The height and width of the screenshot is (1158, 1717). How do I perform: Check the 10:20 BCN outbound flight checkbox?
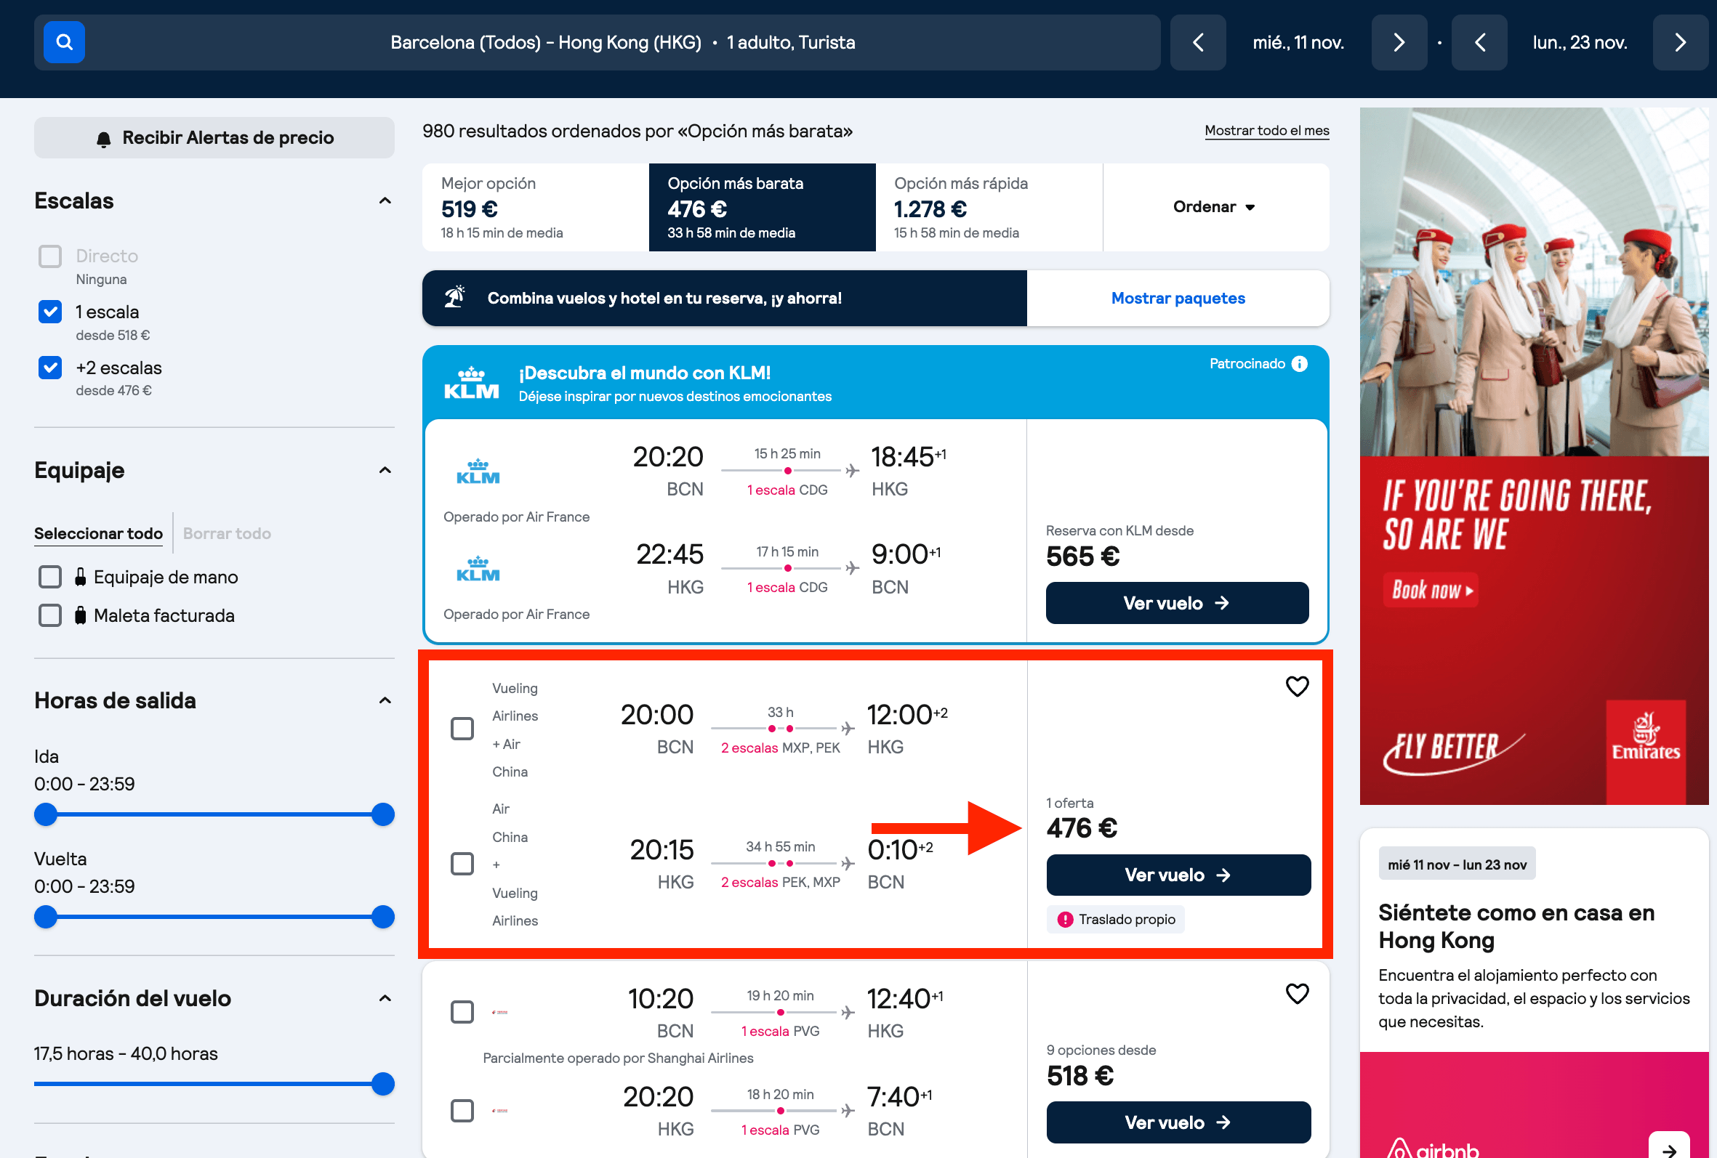coord(462,1012)
